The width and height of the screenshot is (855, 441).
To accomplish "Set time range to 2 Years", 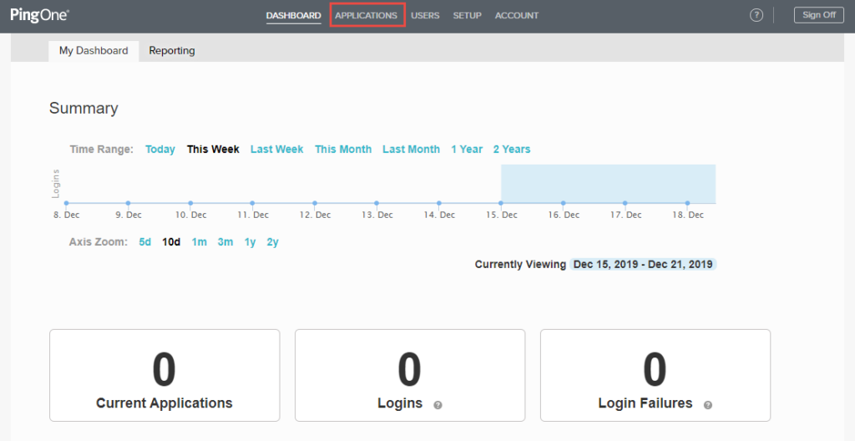I will point(512,150).
